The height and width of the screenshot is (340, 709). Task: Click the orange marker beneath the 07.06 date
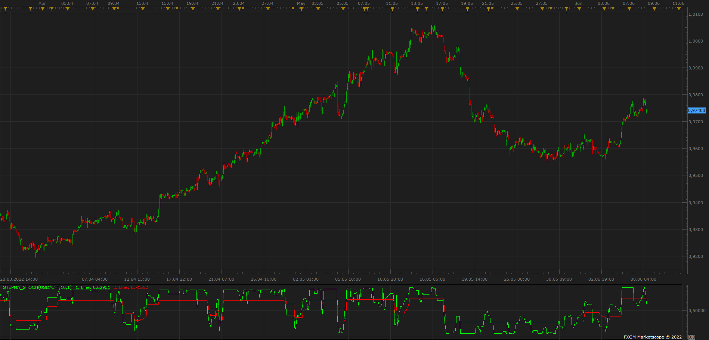tap(629, 9)
